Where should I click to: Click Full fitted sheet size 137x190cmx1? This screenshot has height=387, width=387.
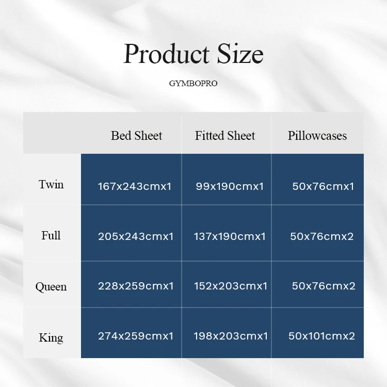pyautogui.click(x=230, y=237)
